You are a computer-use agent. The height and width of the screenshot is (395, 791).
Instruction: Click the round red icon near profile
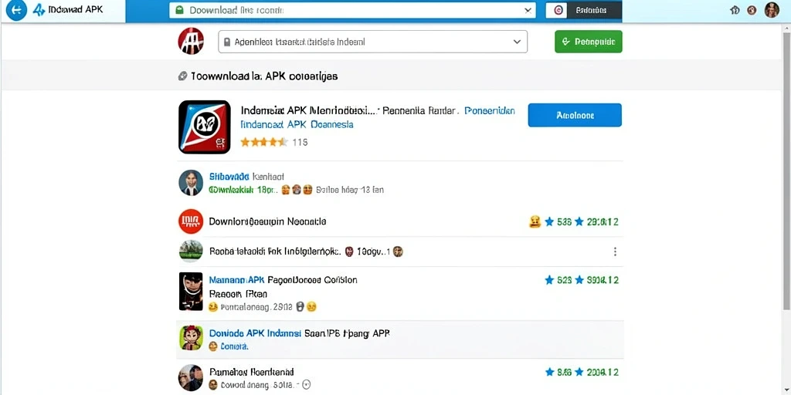(x=752, y=10)
